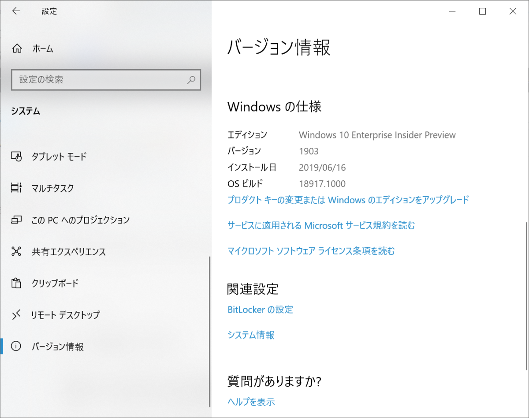The width and height of the screenshot is (529, 418).
Task: Select the Remote Desktop icon
Action: pyautogui.click(x=16, y=315)
